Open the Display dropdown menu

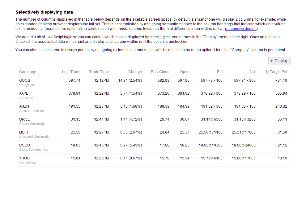(279, 60)
